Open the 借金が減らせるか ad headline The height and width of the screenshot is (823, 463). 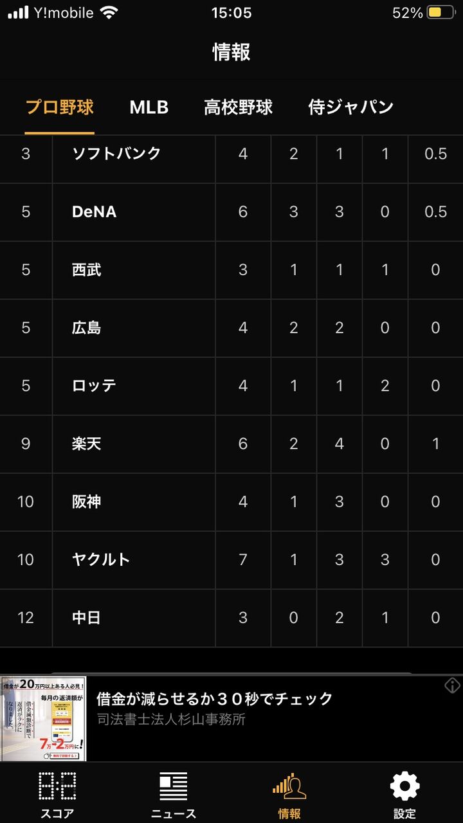click(215, 698)
